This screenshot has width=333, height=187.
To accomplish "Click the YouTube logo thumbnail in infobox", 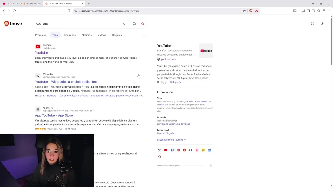I will pos(206,51).
